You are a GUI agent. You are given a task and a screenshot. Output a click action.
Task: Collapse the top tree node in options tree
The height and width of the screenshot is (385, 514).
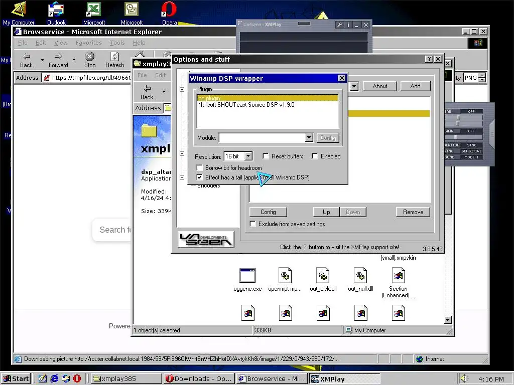(182, 89)
